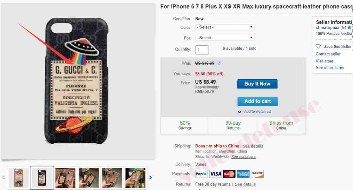Click the Add to cart button
353x190 pixels.
258,102
